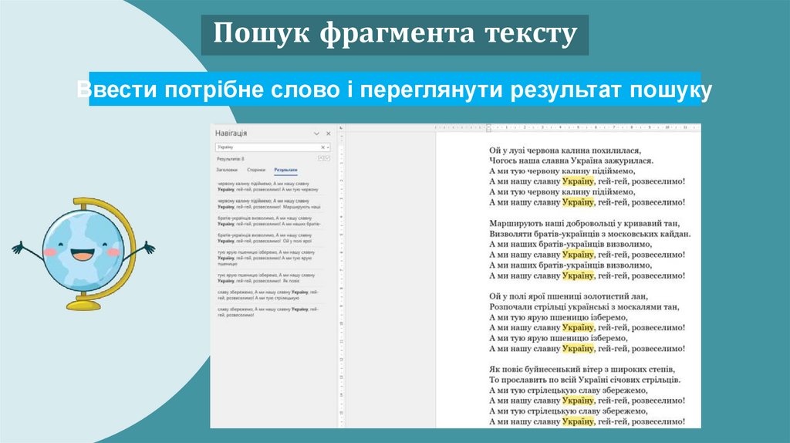This screenshot has height=443, width=790.
Task: Select the Результати tab
Action: point(285,169)
